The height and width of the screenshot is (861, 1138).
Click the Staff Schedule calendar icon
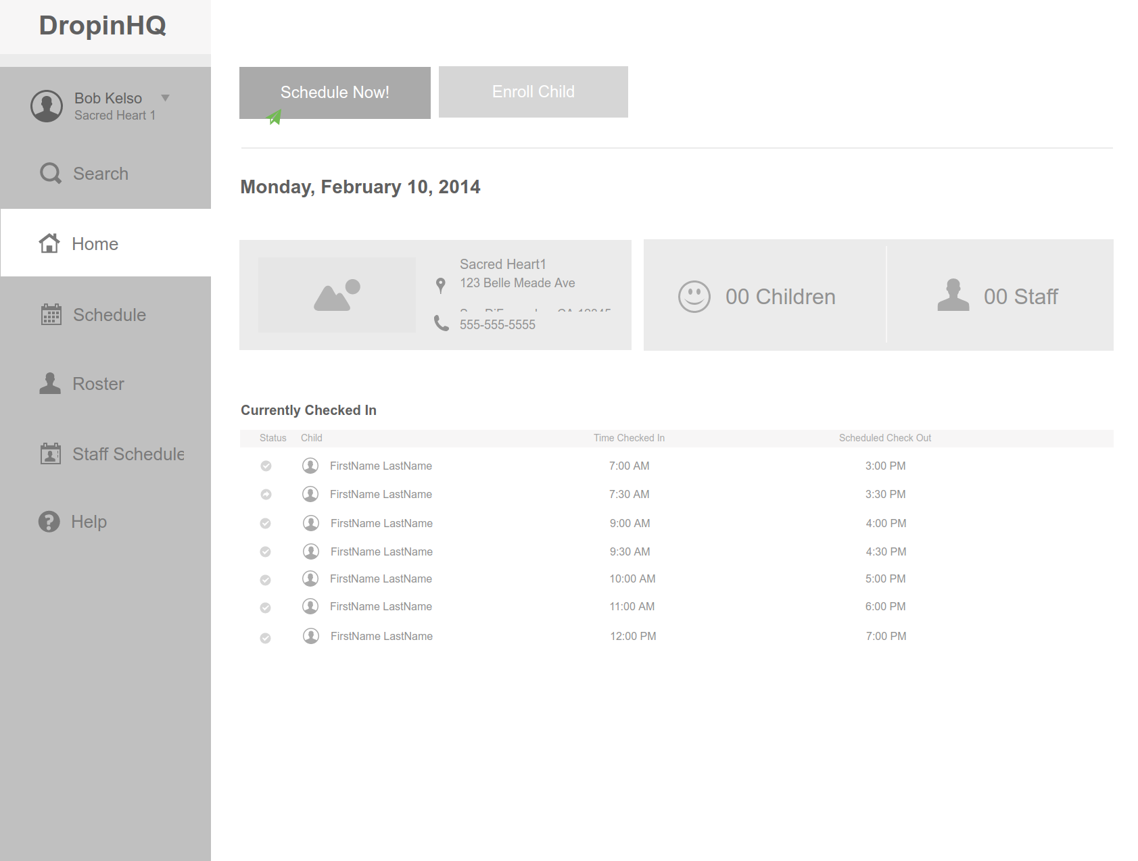[51, 453]
